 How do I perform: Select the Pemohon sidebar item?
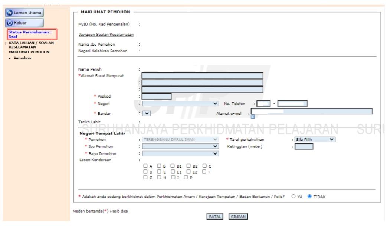22,58
